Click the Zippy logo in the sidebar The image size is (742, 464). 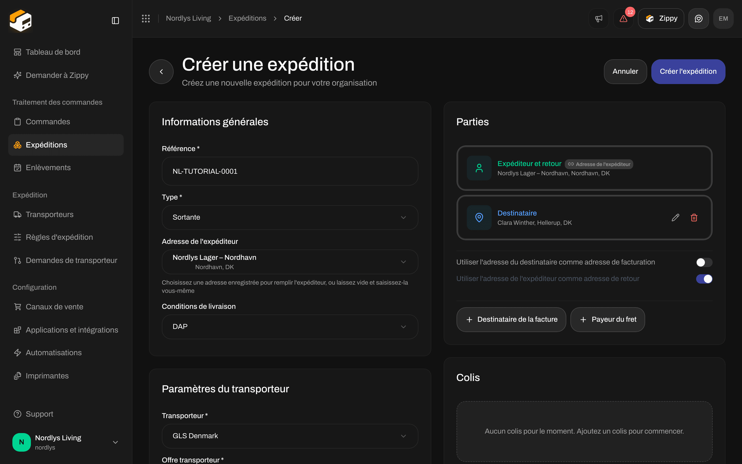pos(21,21)
